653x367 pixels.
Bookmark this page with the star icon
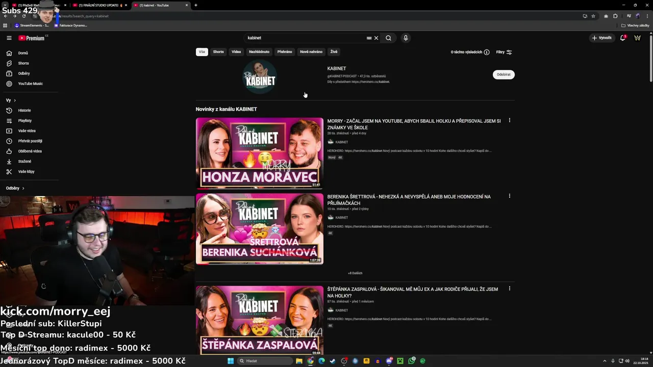pyautogui.click(x=593, y=16)
